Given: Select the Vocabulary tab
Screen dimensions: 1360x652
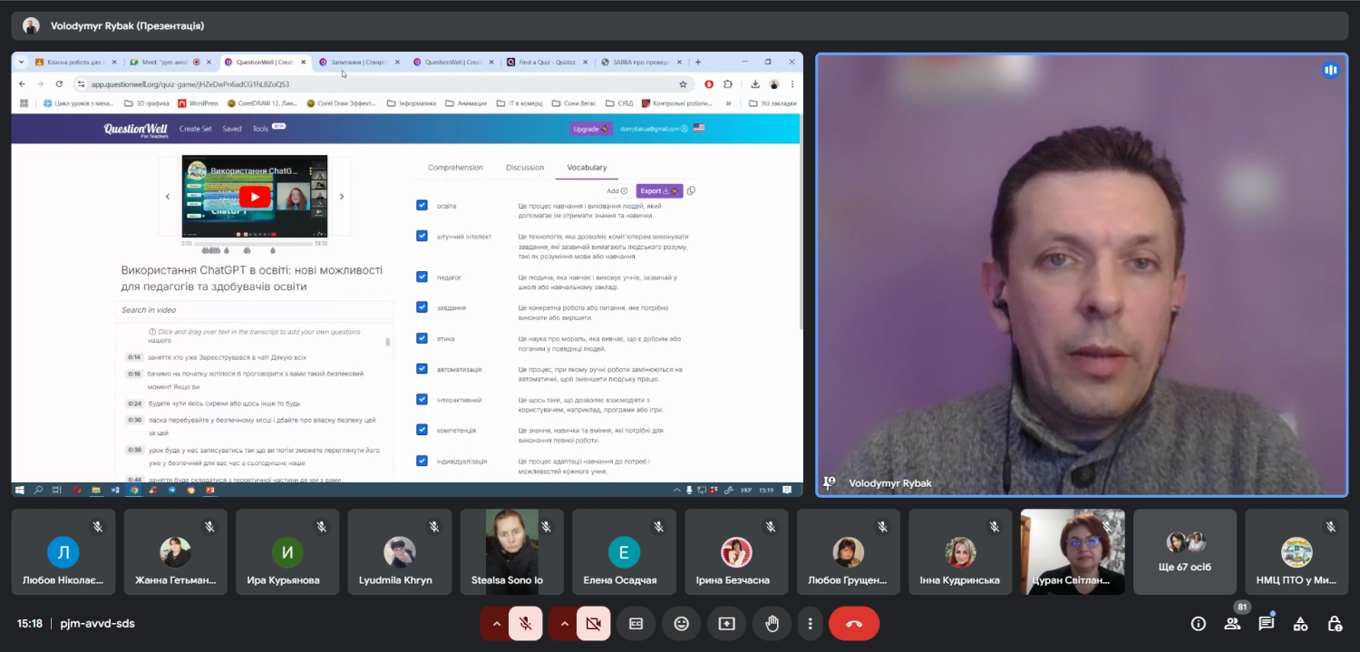Looking at the screenshot, I should click(587, 168).
